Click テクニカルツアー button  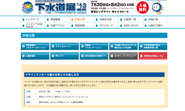point(64,46)
